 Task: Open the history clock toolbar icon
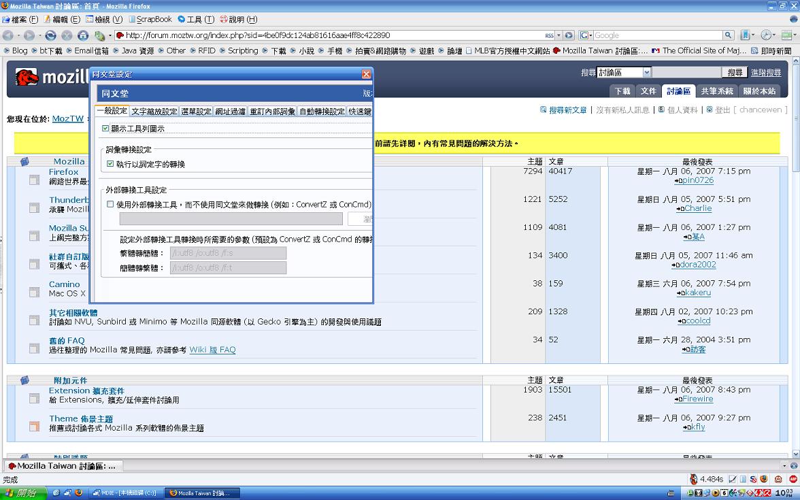click(x=766, y=35)
